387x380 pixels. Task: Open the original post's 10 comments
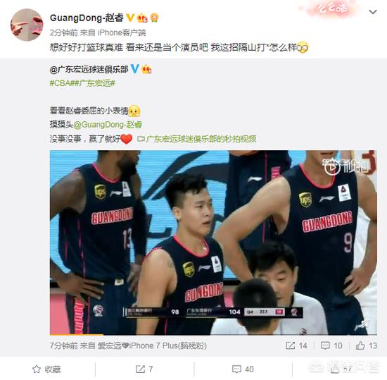pos(331,345)
